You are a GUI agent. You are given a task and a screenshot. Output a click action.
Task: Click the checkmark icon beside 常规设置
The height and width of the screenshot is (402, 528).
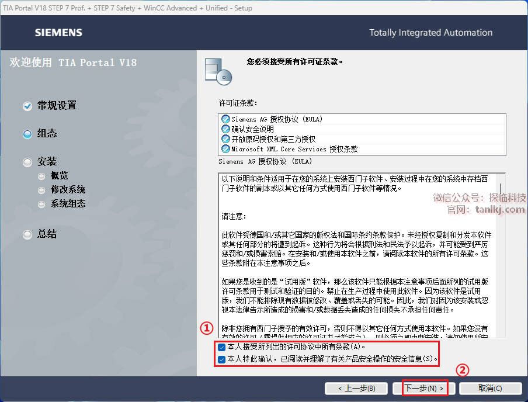(27, 106)
